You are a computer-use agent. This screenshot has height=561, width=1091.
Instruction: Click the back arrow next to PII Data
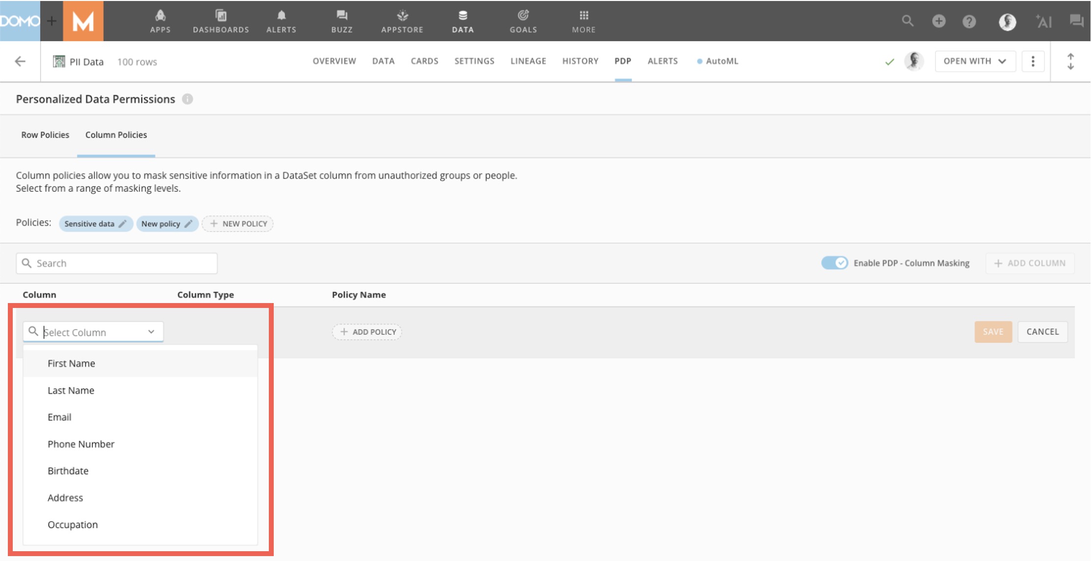point(20,61)
